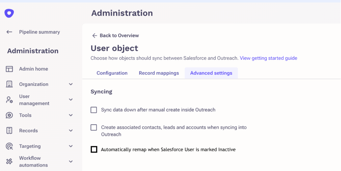Click the sidebar 'Administration' heading
Screen dimensions: 341x171
pyautogui.click(x=33, y=51)
